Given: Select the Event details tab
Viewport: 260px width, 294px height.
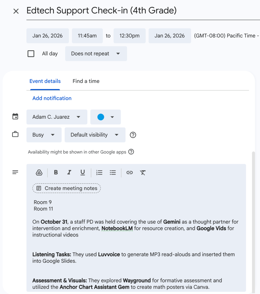Looking at the screenshot, I should (x=45, y=81).
